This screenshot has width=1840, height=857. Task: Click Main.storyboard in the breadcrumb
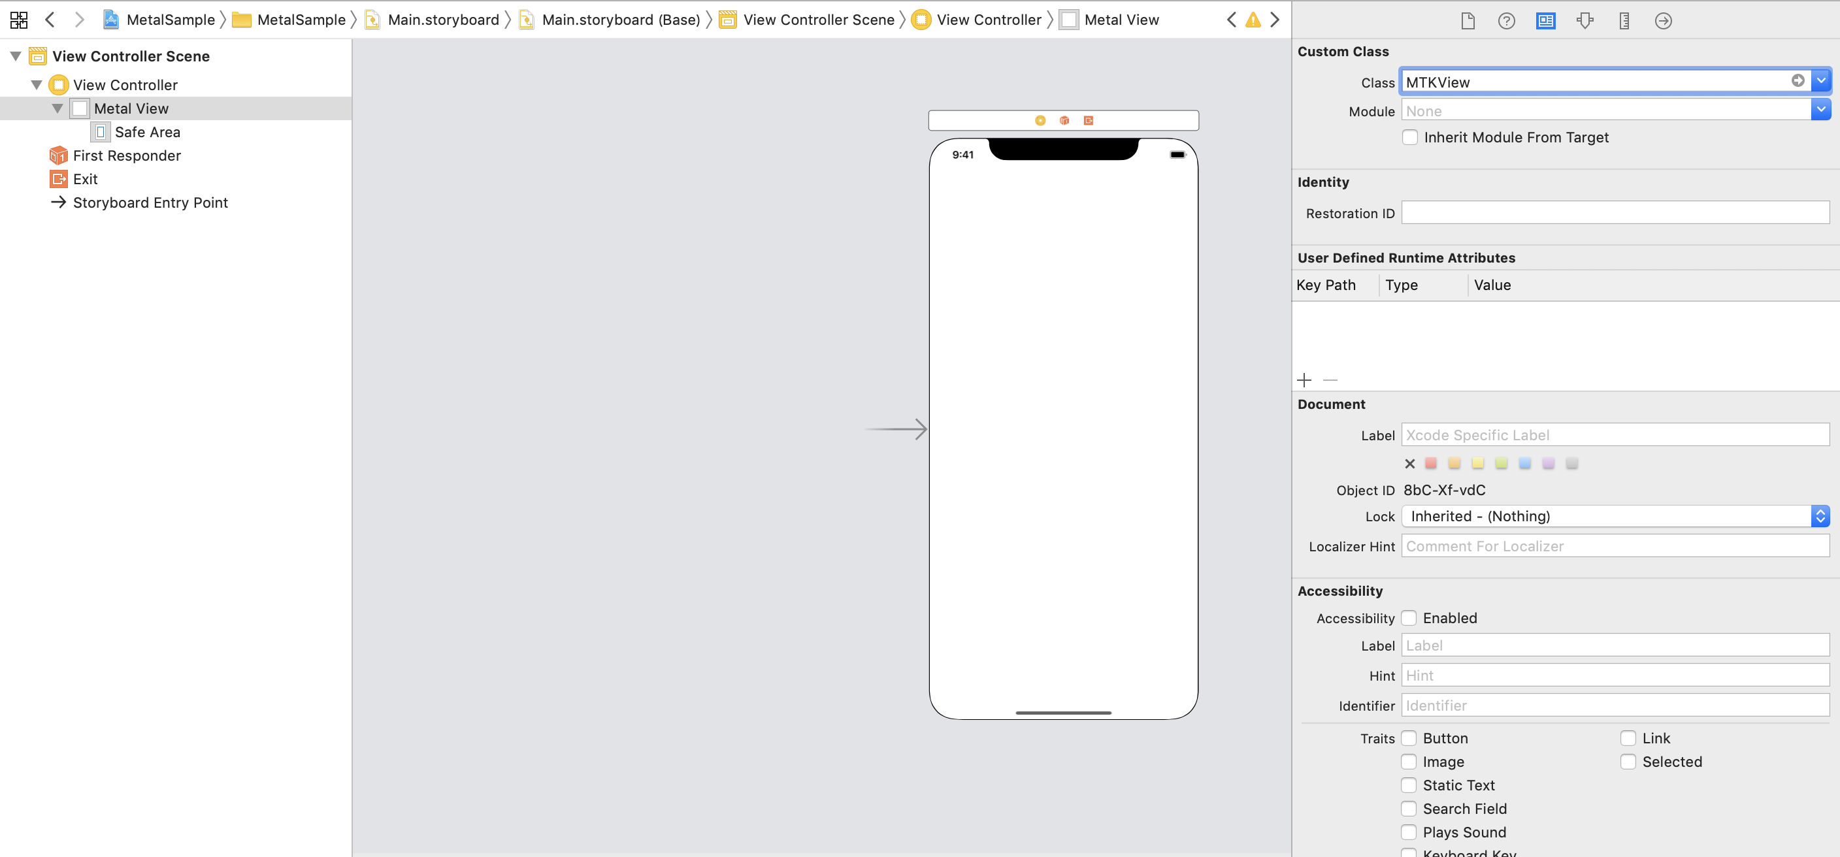pos(442,20)
